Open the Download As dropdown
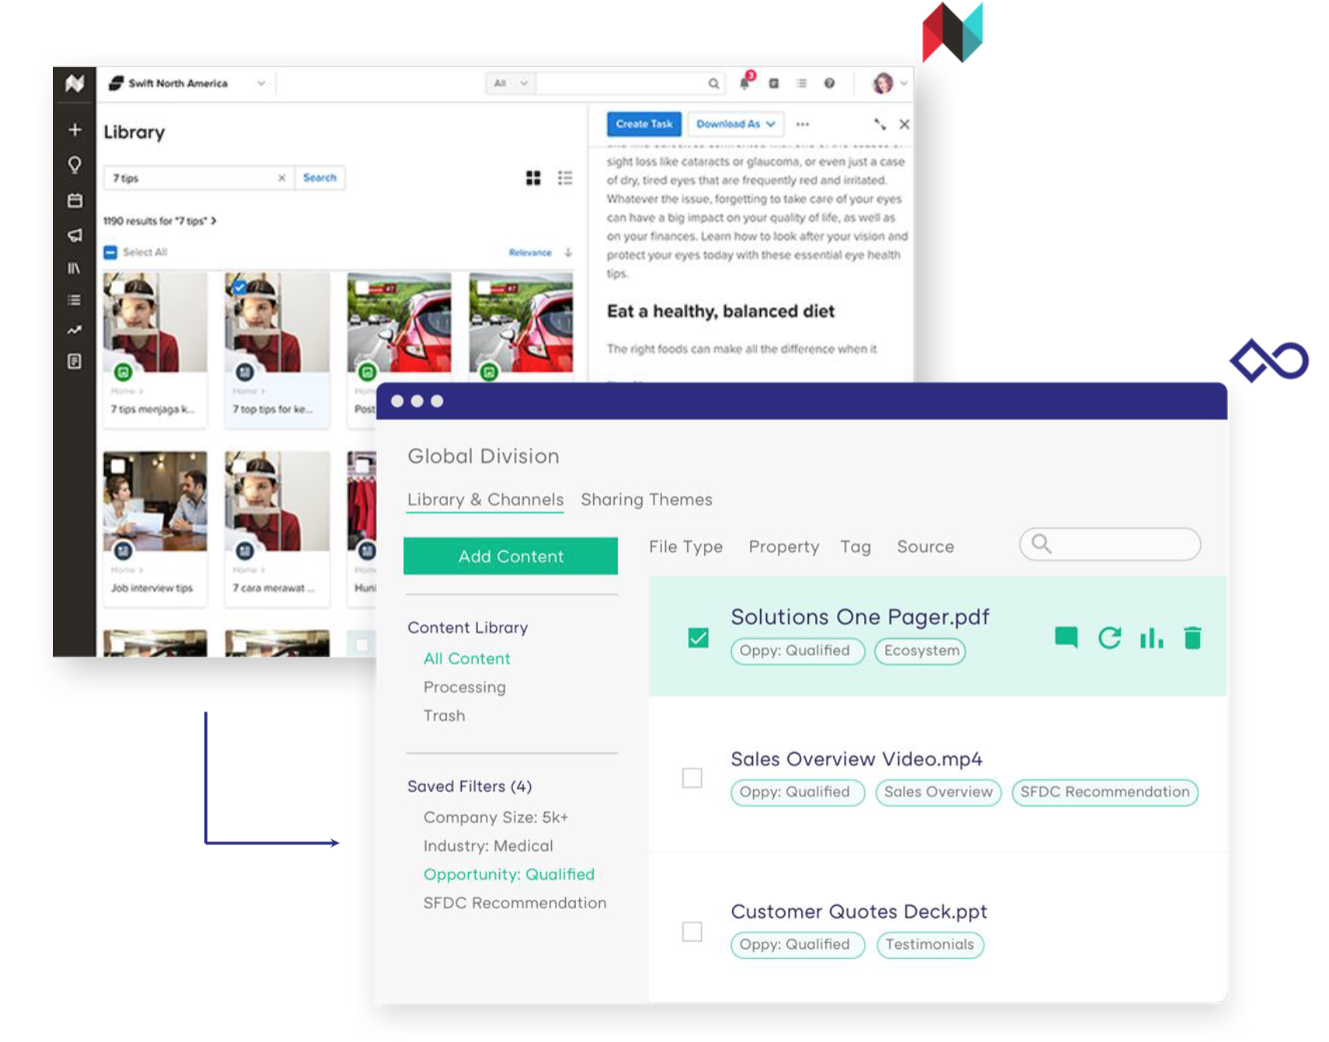The image size is (1329, 1042). pyautogui.click(x=735, y=124)
